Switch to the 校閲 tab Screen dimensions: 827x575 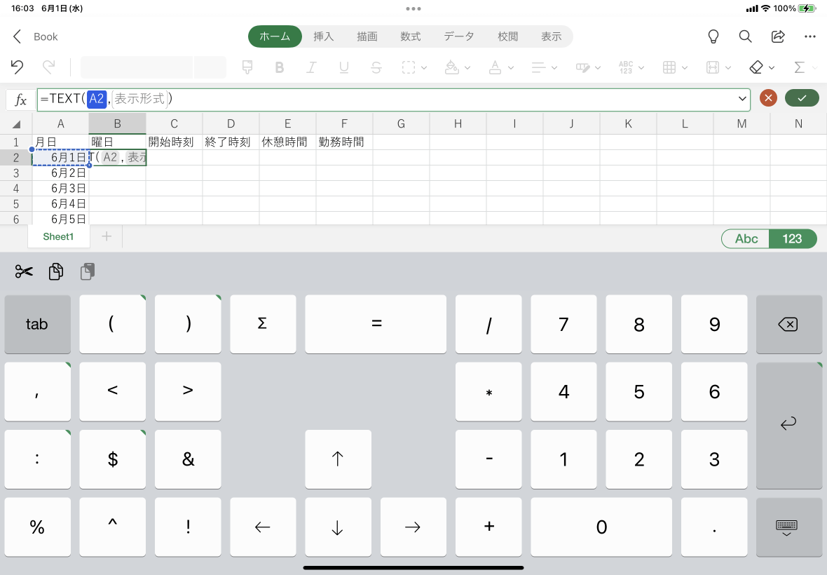(508, 36)
